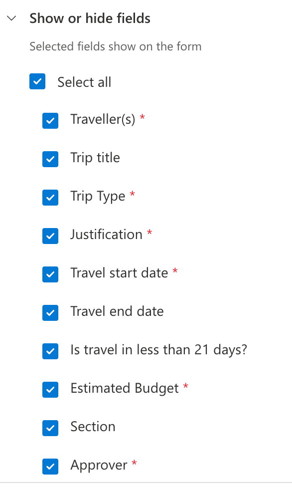This screenshot has height=494, width=292.
Task: Collapse the Show or hide fields section
Action: click(11, 18)
